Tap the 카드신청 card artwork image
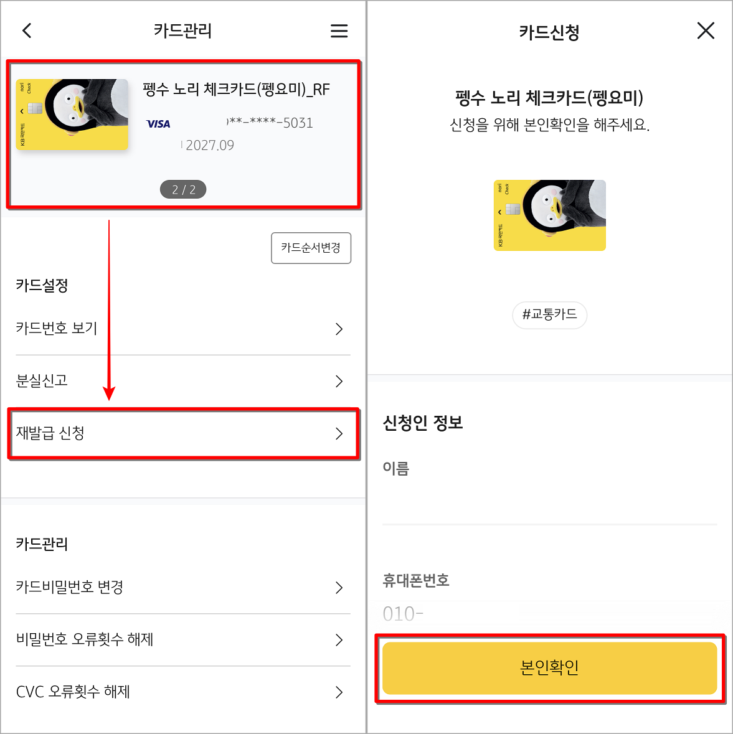Screen dimensions: 733x734 coord(549,215)
